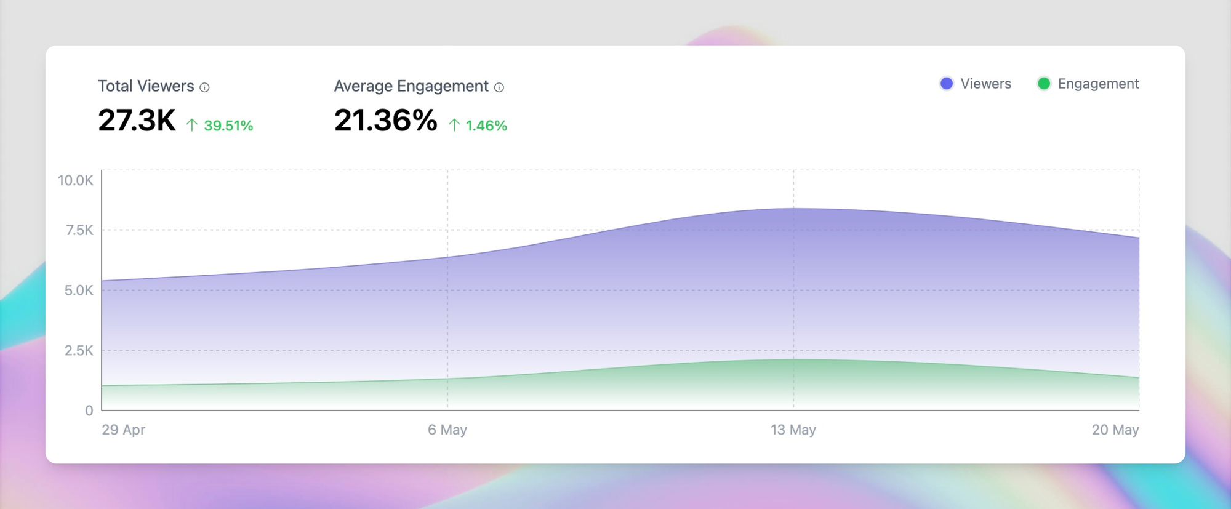Toggle the Engagement legend series
1231x509 pixels.
(x=1088, y=84)
